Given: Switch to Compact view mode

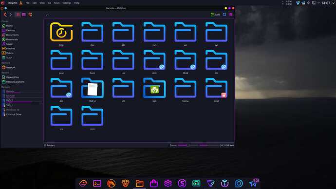Looking at the screenshot, I should tap(24, 15).
